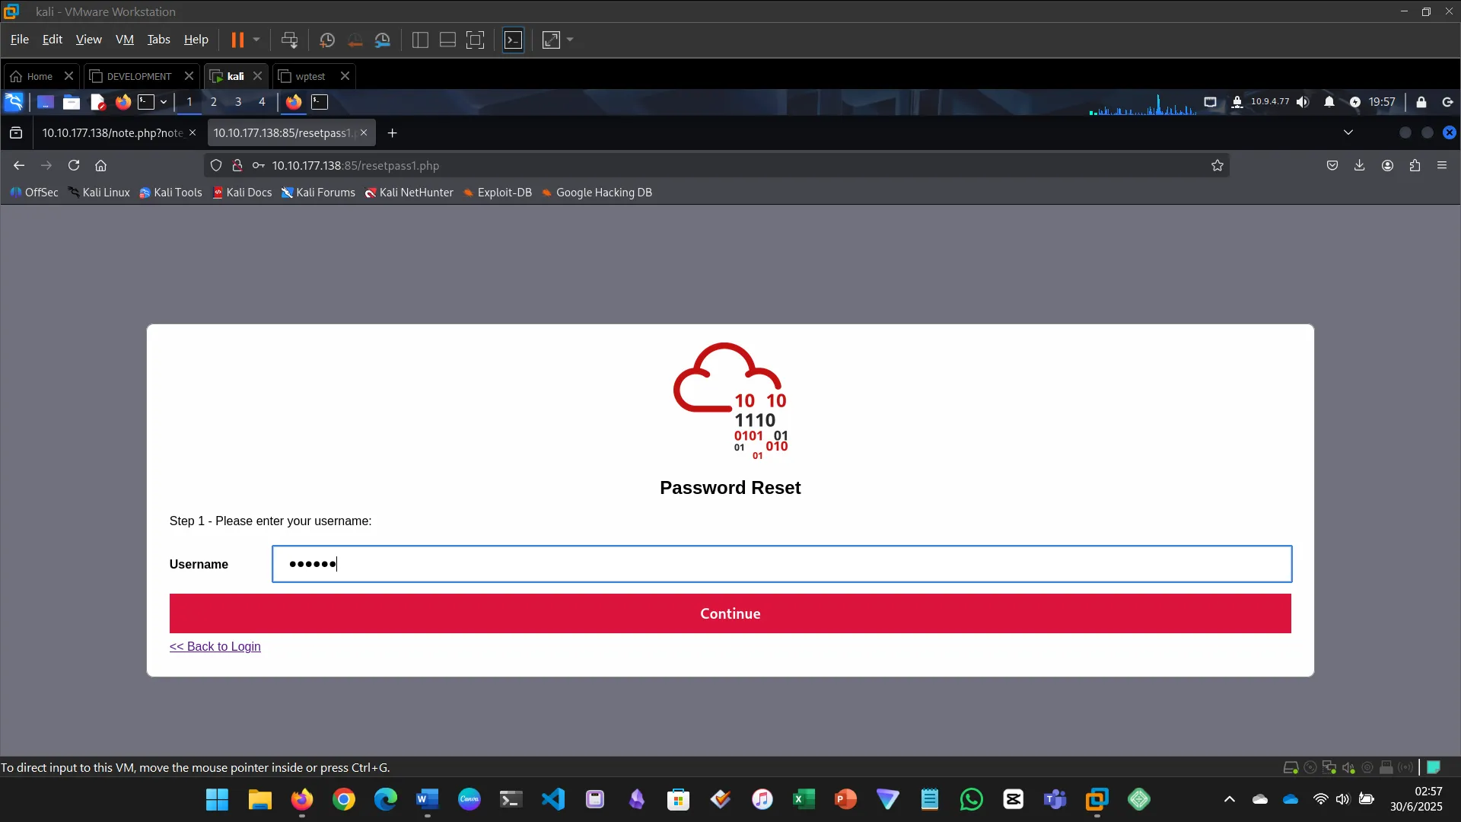
Task: Follow the Back to Login link
Action: pyautogui.click(x=215, y=646)
